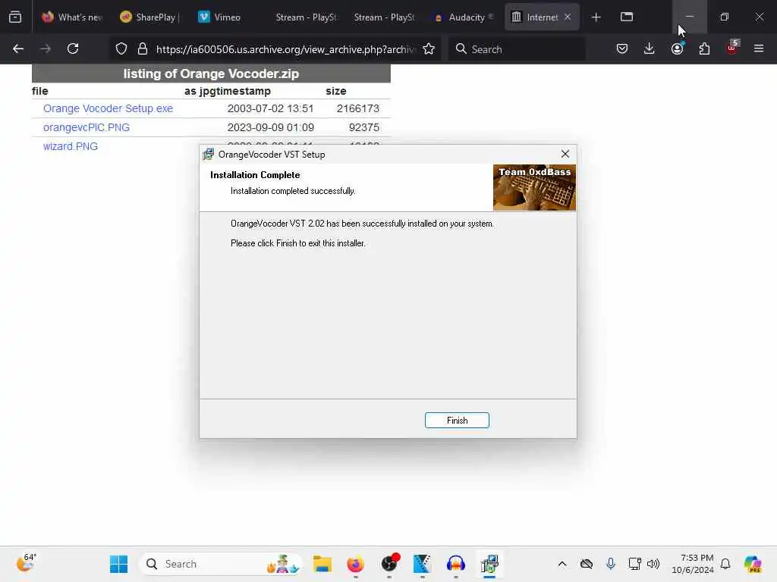Open notifications bell icon
The width and height of the screenshot is (777, 582).
pyautogui.click(x=725, y=564)
